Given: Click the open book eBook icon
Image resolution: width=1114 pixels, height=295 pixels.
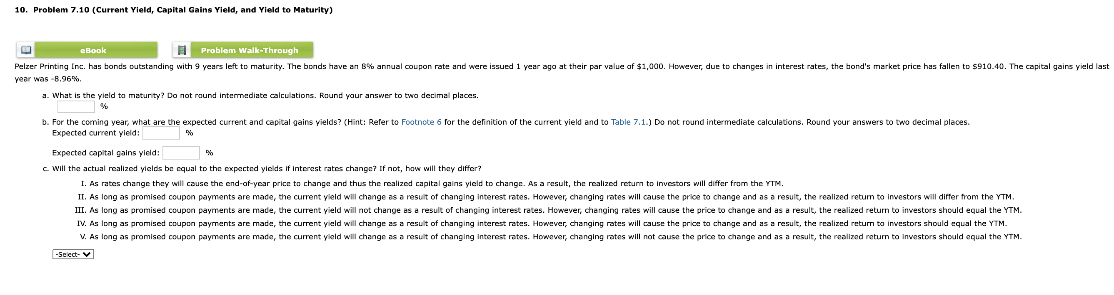Looking at the screenshot, I should tap(26, 49).
